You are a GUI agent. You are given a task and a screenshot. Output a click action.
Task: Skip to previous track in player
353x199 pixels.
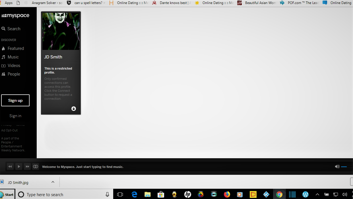10,166
